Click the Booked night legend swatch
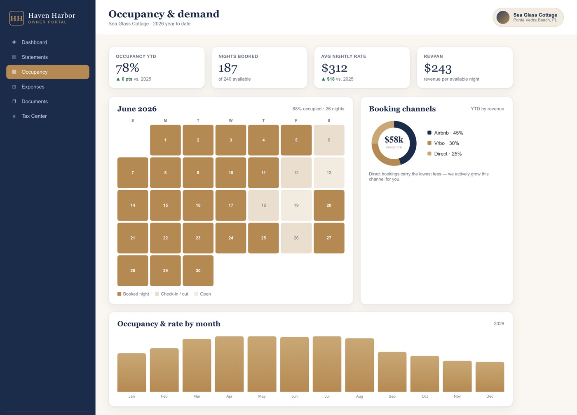Viewport: 577px width, 415px height. coord(120,294)
